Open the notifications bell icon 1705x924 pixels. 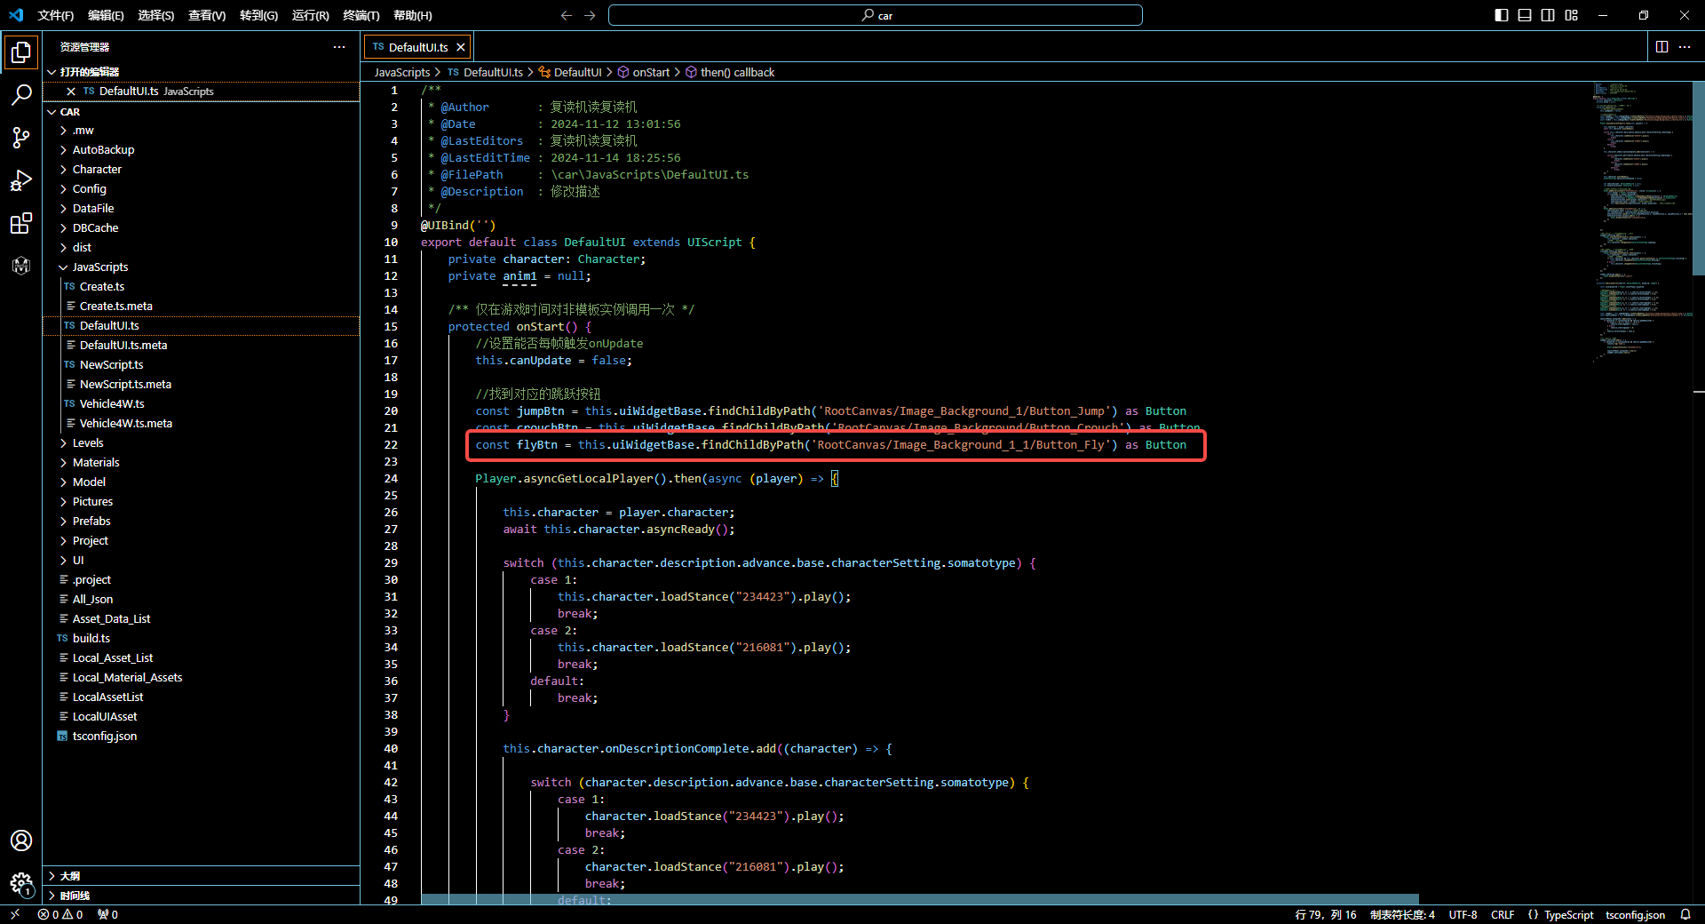click(1685, 914)
